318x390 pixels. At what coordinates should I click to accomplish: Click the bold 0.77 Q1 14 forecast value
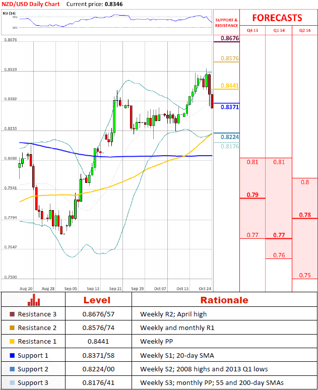pos(279,235)
